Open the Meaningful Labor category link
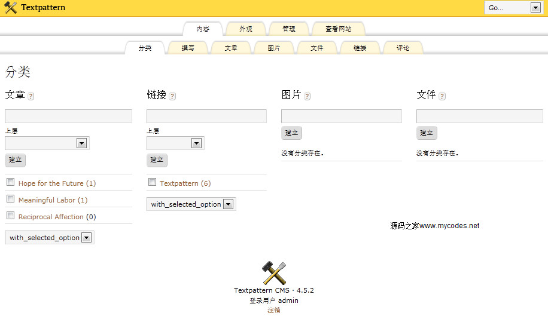Image resolution: width=548 pixels, height=316 pixels. (53, 200)
